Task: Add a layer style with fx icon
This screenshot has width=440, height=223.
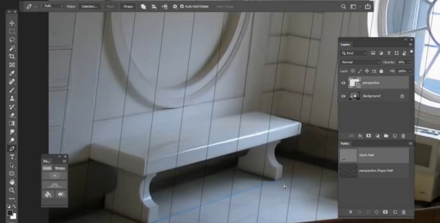Action: 360,136
